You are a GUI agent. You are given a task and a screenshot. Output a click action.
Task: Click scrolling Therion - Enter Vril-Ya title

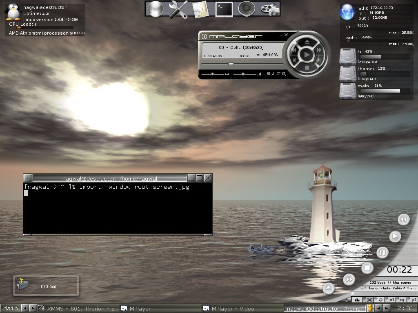tap(389, 288)
